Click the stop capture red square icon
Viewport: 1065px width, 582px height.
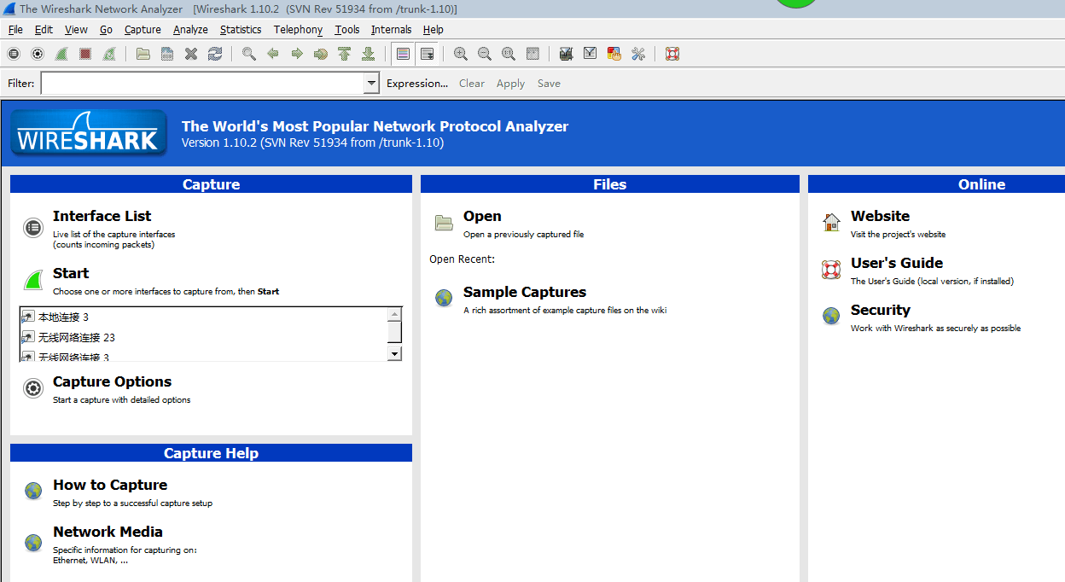pyautogui.click(x=85, y=54)
